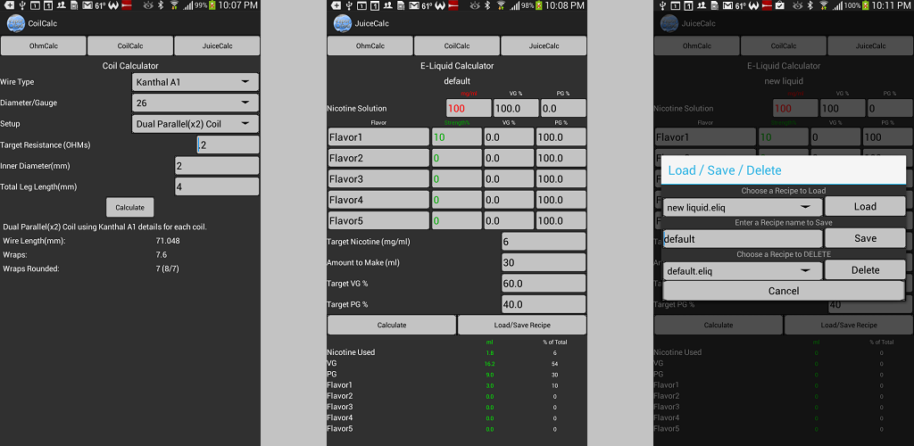914x446 pixels.
Task: Tap Wi-Fi icon in left status bar
Action: [x=174, y=6]
